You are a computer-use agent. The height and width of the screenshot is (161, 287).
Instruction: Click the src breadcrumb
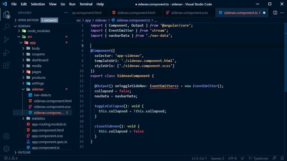tap(78, 20)
